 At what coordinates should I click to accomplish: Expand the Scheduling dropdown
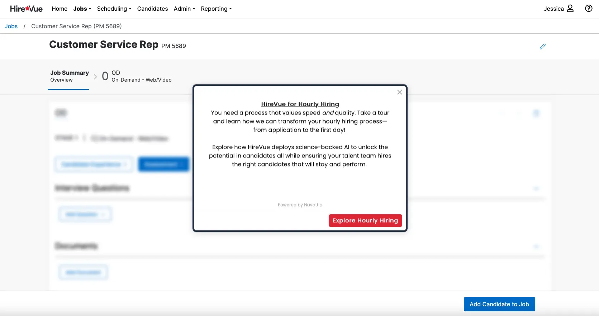[x=114, y=9]
